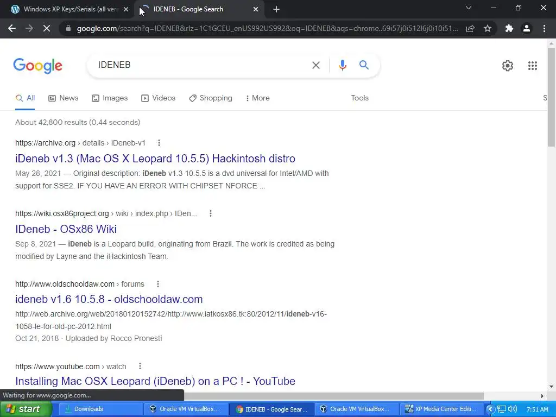Click the network connection tray icon
Viewport: 556px width, 417px height.
click(x=501, y=409)
